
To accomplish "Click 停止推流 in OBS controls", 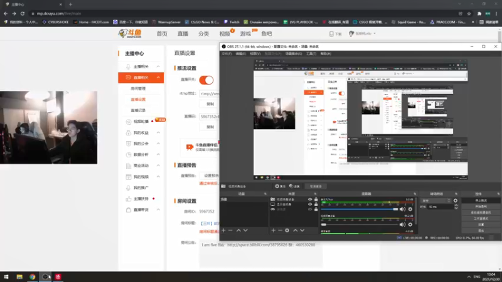I will (x=481, y=201).
